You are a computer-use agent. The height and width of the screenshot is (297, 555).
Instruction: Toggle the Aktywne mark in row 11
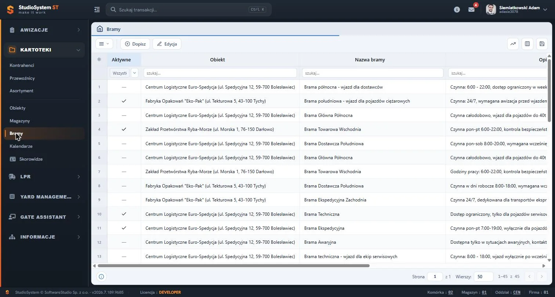pyautogui.click(x=124, y=228)
